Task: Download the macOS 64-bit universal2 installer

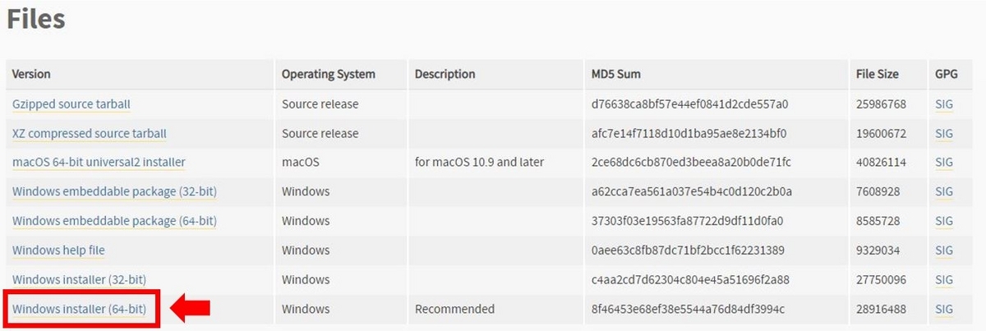Action: (99, 163)
